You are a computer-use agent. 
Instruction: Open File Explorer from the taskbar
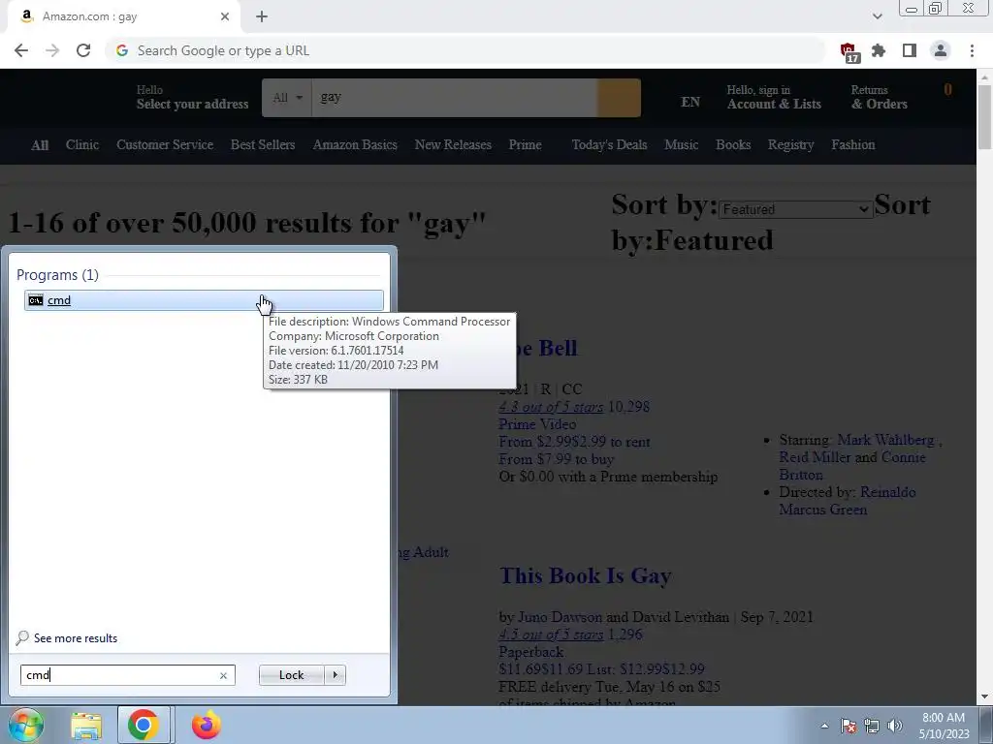click(86, 726)
